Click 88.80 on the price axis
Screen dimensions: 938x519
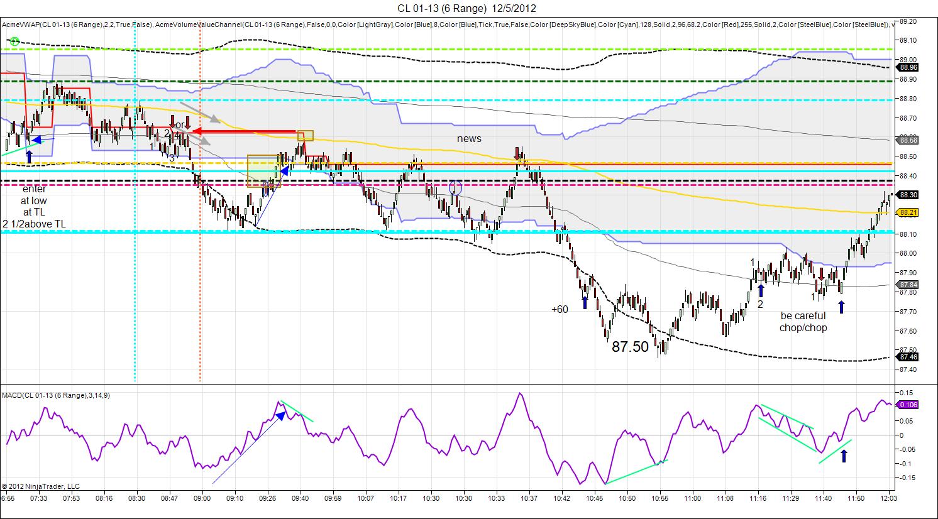pos(908,99)
